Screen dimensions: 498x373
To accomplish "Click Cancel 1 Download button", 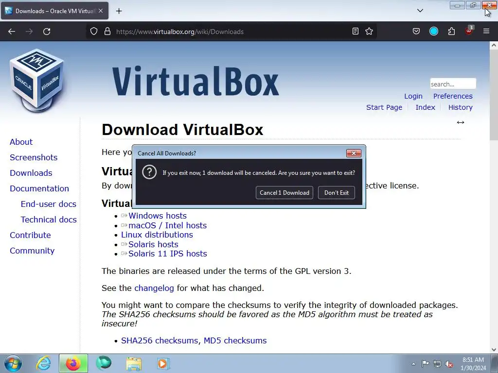I will pos(284,192).
